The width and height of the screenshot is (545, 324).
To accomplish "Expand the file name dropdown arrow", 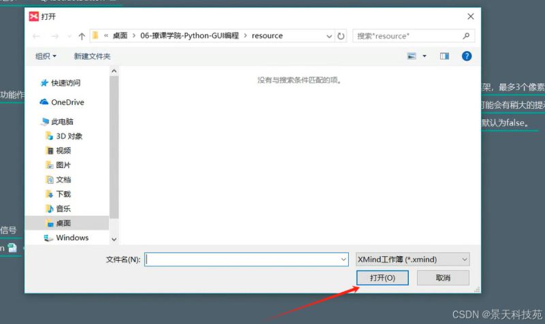I will click(x=343, y=259).
